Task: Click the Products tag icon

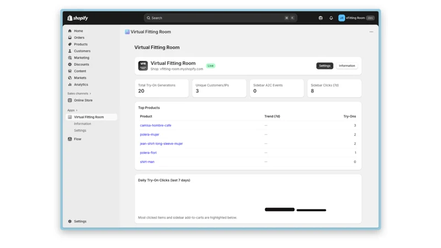Action: tap(70, 45)
